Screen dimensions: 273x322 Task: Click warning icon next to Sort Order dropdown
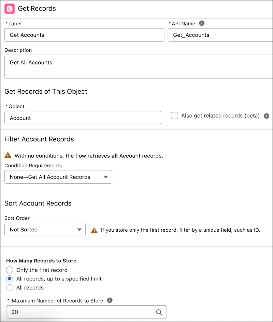(94, 230)
